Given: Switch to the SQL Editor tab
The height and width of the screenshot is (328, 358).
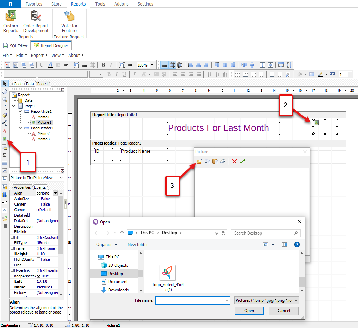Looking at the screenshot, I should coord(16,46).
